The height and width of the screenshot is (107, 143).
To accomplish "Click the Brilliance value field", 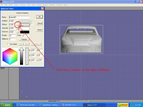I will [12, 39].
